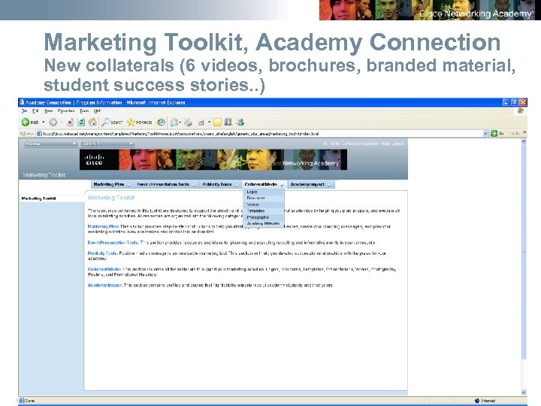Open the address bar dropdown arrow
The width and height of the screenshot is (541, 406).
click(486, 133)
